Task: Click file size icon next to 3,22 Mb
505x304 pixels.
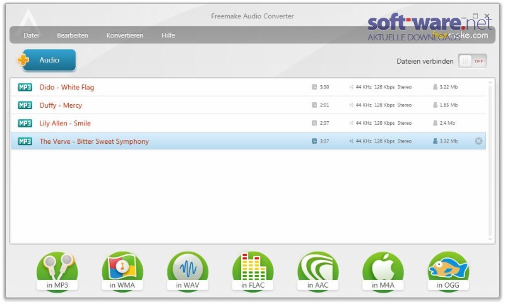Action: [435, 87]
